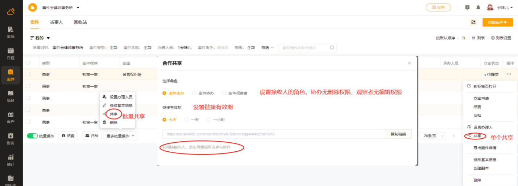Switch to the 当事人 tab

(56, 22)
